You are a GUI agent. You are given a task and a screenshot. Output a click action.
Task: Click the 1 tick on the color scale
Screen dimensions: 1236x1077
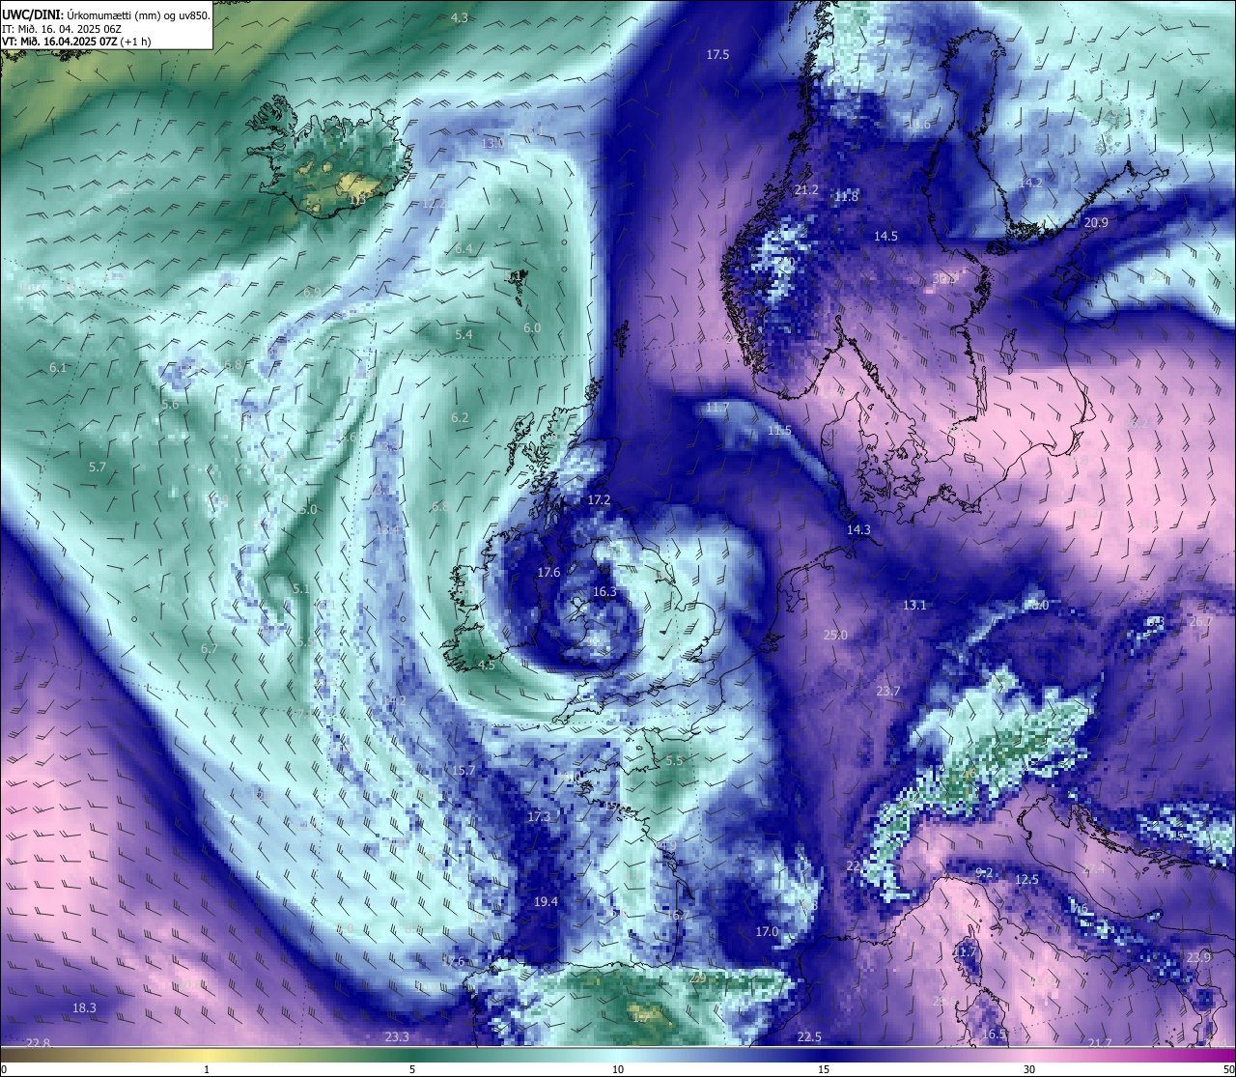tap(207, 1069)
